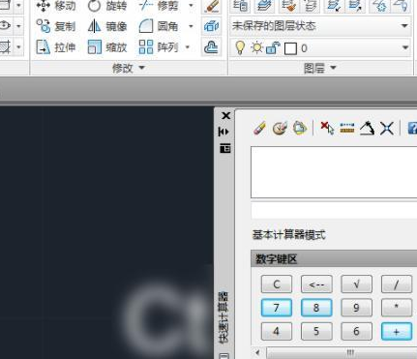Toggle the layer lock padlock icon
This screenshot has width=417, height=359.
(273, 48)
